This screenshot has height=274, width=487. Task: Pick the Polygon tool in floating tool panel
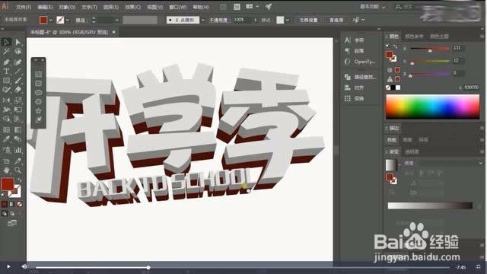tap(39, 101)
